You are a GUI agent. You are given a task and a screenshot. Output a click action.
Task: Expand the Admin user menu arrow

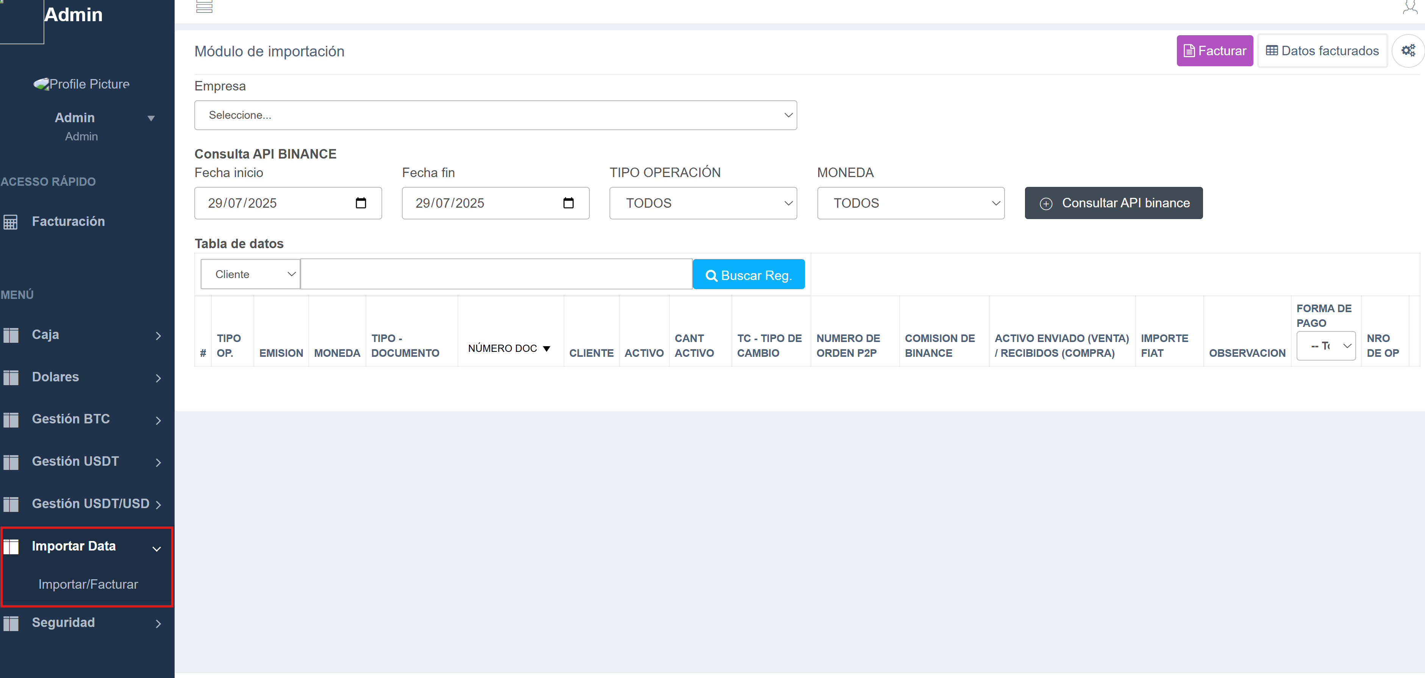(x=151, y=118)
